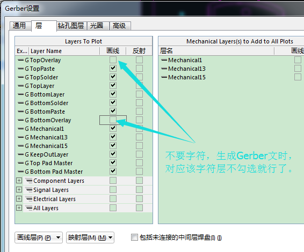Click the layer icon beside Mechanical13 in right panel
The width and height of the screenshot is (304, 252).
pyautogui.click(x=164, y=69)
